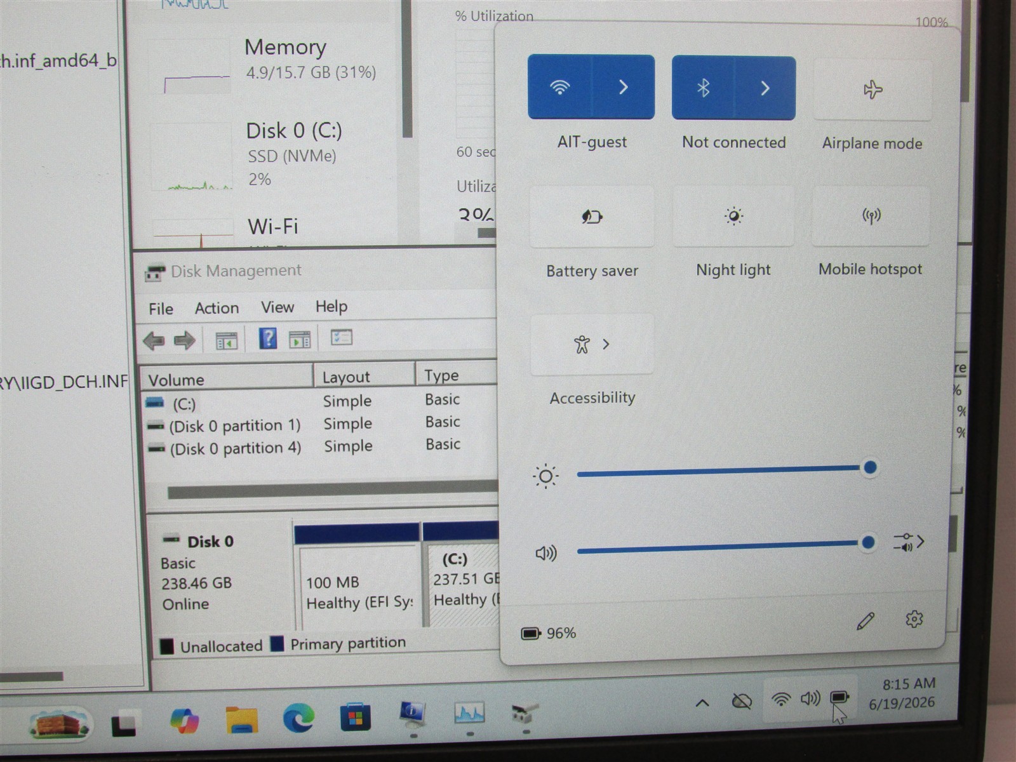The height and width of the screenshot is (762, 1016).
Task: Switch to Task Manager on the taskbar
Action: click(470, 714)
